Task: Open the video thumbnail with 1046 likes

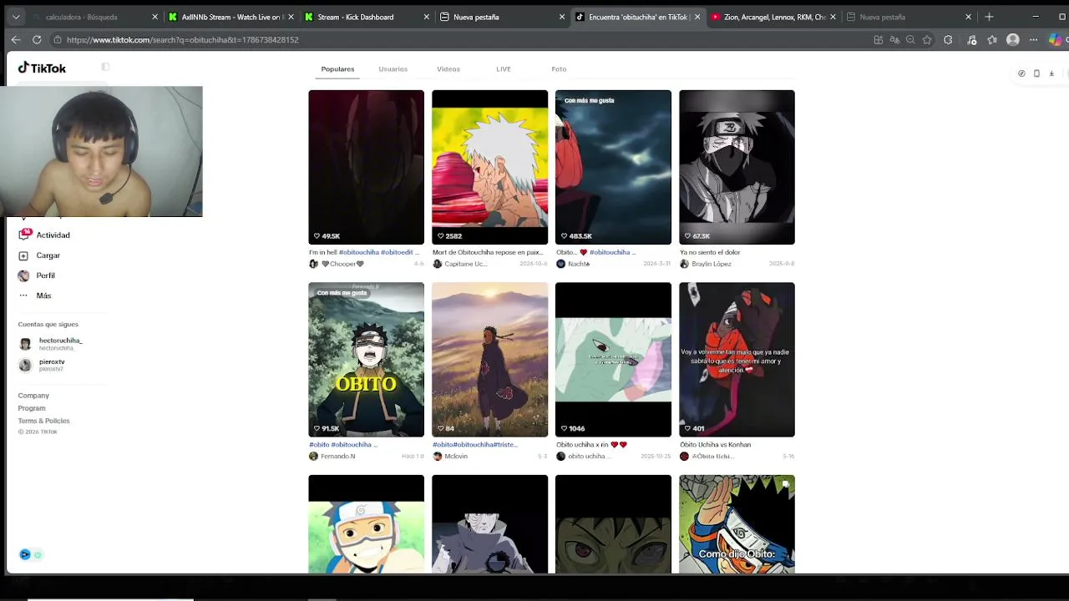Action: (x=613, y=360)
